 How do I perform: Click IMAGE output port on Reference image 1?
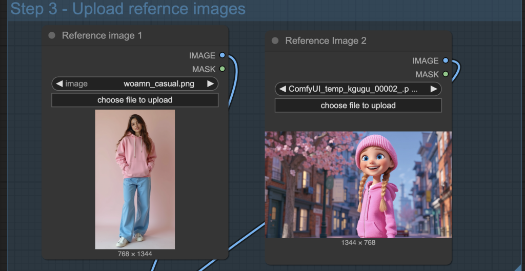pyautogui.click(x=222, y=55)
